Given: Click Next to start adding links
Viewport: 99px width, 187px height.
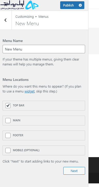Looking at the screenshot, I should (74, 171).
